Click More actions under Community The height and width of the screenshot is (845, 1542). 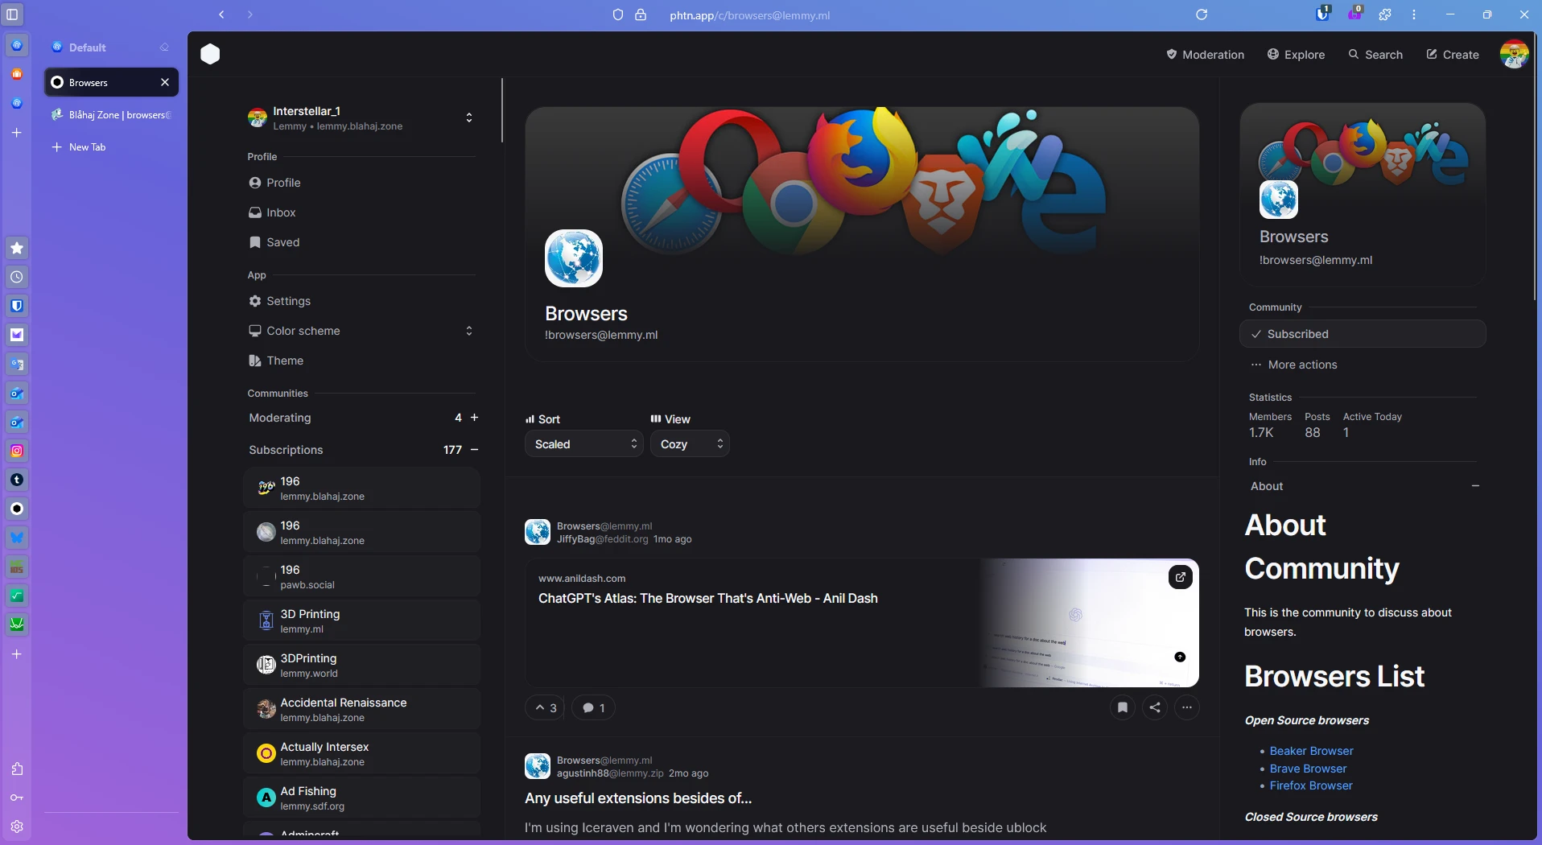pos(1301,365)
